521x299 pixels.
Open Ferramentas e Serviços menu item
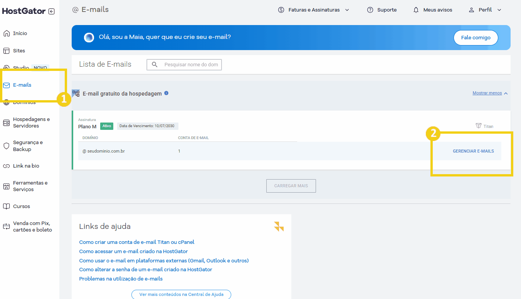pyautogui.click(x=30, y=186)
